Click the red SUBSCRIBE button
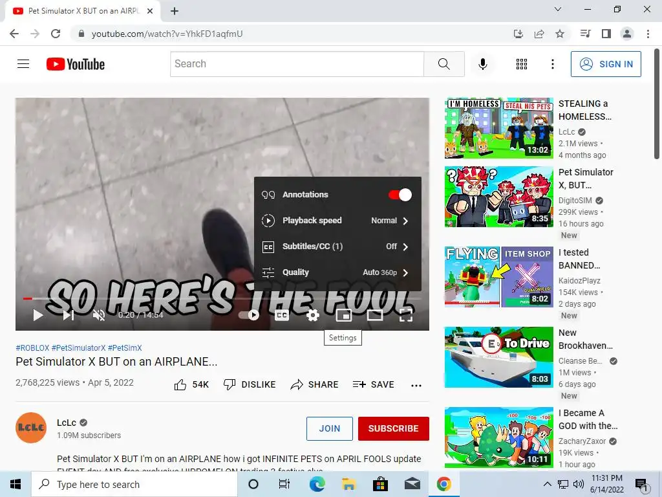 click(394, 428)
